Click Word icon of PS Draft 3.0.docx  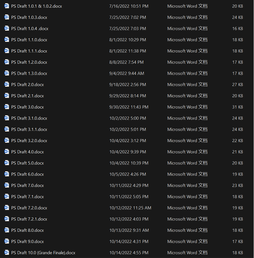[7, 107]
